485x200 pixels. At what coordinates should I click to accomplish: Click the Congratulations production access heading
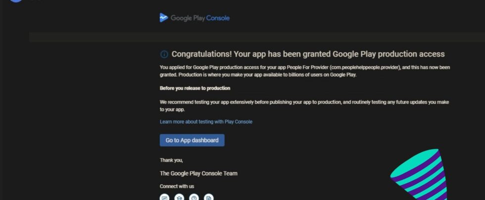(x=308, y=54)
